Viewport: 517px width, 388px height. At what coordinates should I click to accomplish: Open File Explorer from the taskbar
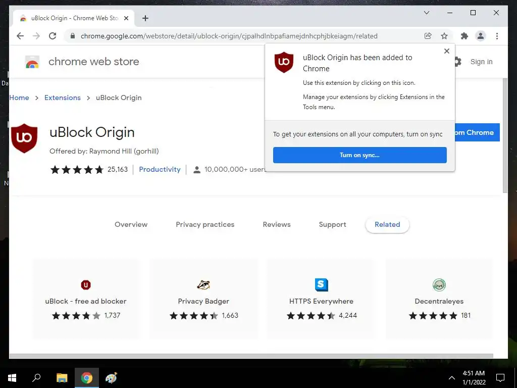click(62, 378)
